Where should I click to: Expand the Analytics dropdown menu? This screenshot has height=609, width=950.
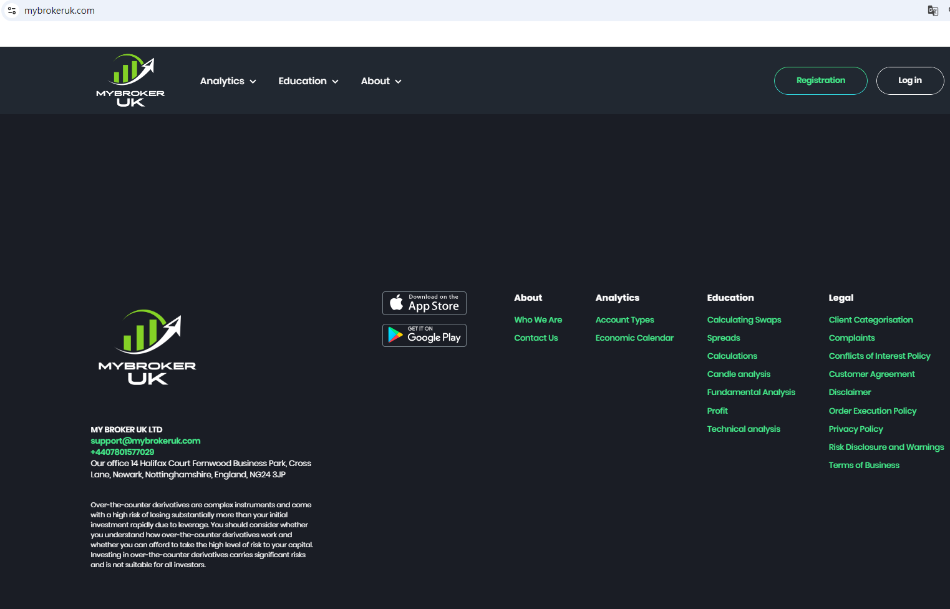tap(228, 81)
